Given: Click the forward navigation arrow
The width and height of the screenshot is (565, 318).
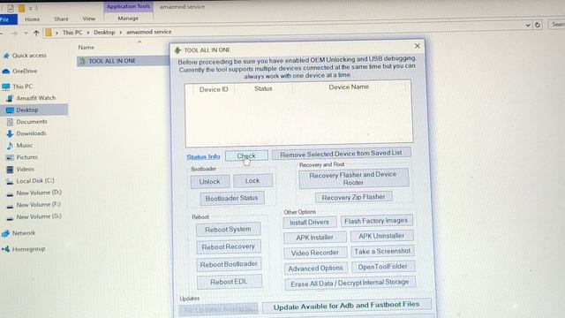Looking at the screenshot, I should 14,34.
